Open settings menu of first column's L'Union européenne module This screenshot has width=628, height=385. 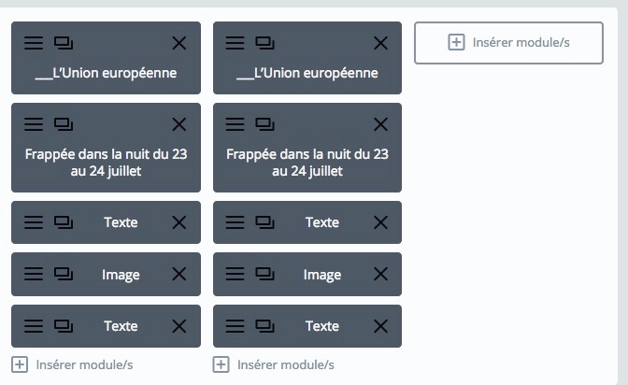[x=34, y=43]
